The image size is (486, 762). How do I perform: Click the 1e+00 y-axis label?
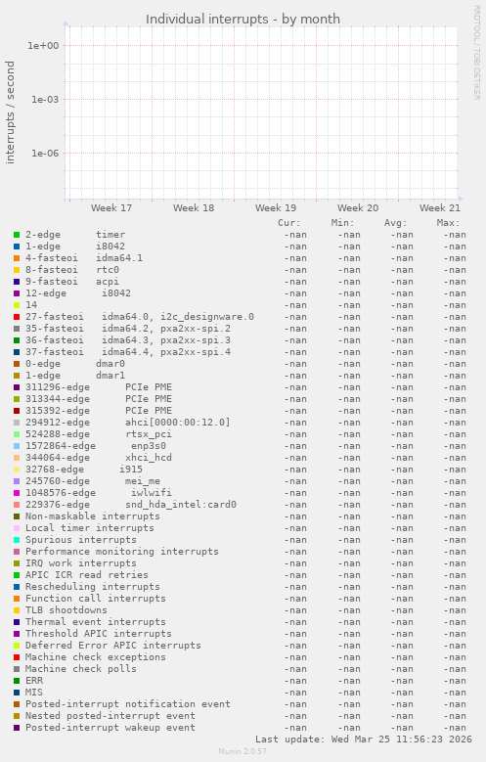pyautogui.click(x=43, y=46)
